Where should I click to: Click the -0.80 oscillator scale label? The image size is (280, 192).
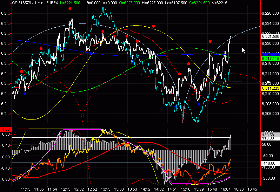coord(5,179)
